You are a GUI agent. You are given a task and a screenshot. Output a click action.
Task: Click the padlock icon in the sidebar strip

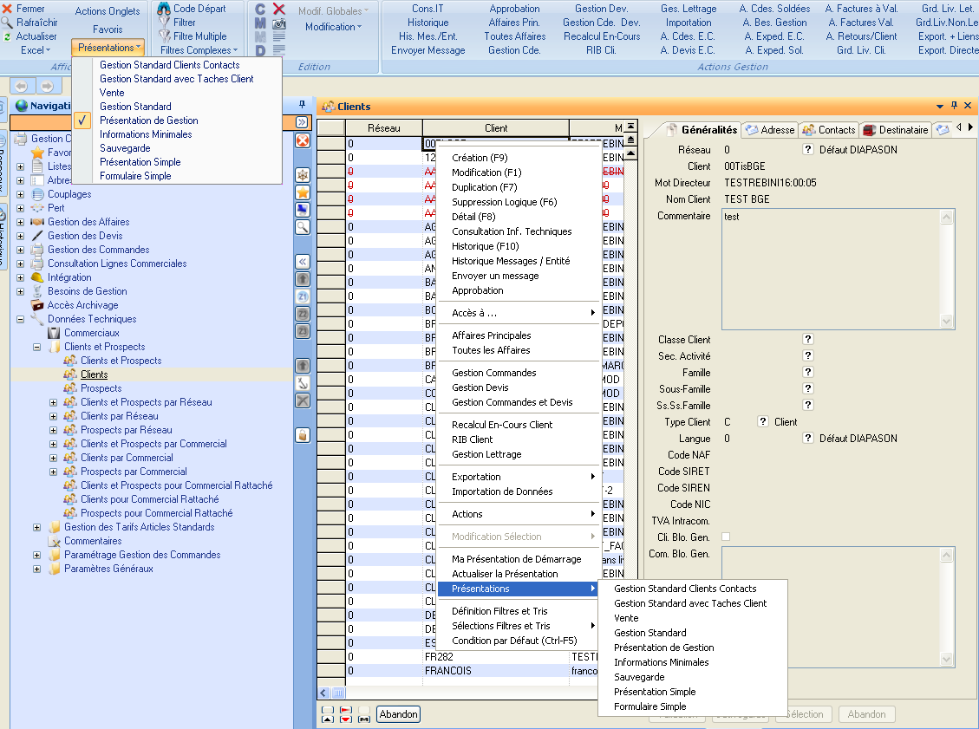click(303, 434)
